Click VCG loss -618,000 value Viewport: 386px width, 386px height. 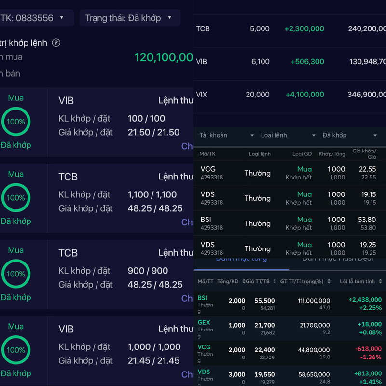tap(368, 349)
